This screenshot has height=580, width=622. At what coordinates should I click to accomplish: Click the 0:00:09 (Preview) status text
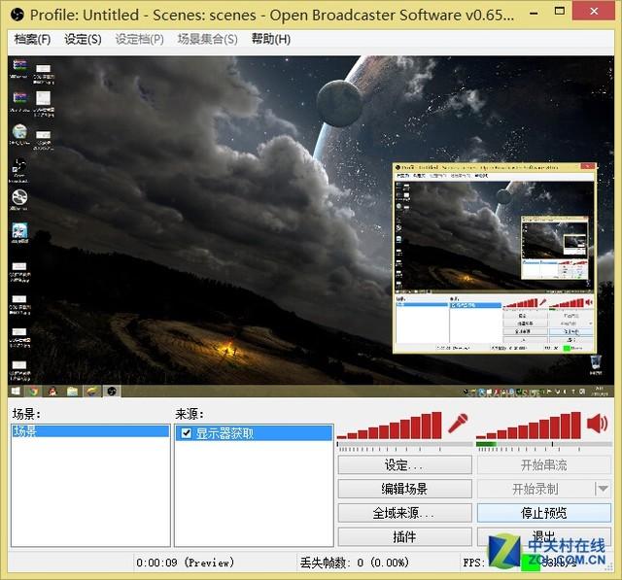pyautogui.click(x=186, y=563)
